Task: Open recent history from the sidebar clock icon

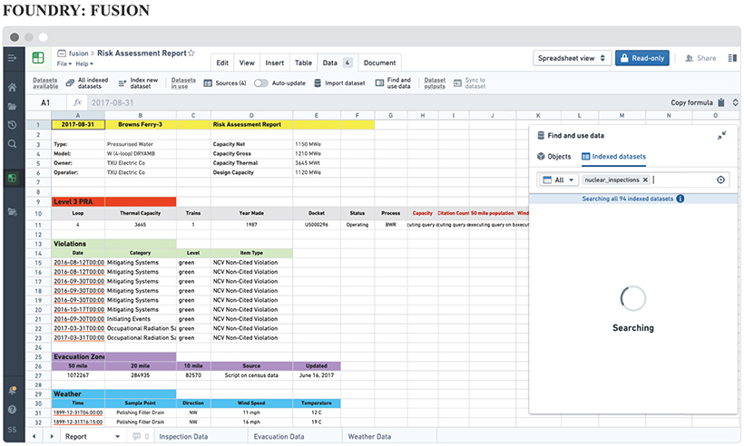Action: coord(12,125)
